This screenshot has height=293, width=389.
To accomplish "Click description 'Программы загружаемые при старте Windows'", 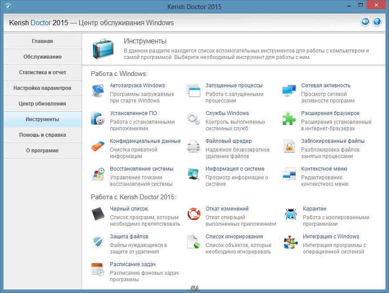I will pos(142,97).
